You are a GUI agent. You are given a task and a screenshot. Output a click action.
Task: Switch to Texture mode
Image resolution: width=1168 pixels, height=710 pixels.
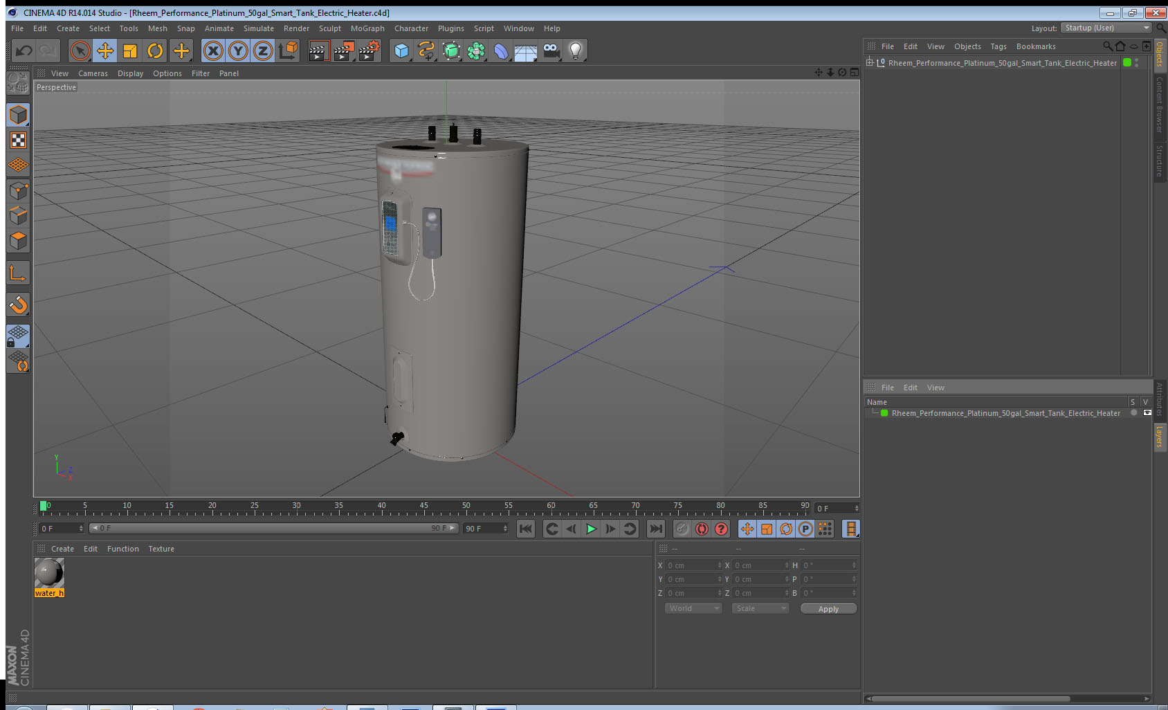18,140
